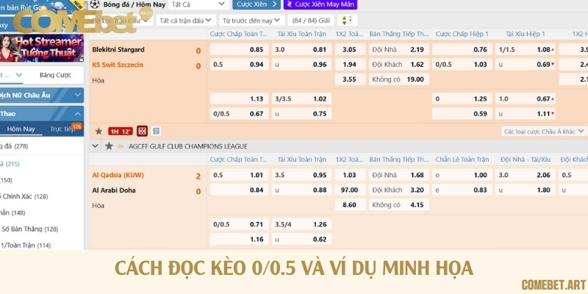588x294 pixels.
Task: Click first half handicap odds 0.76
Action: [462, 49]
